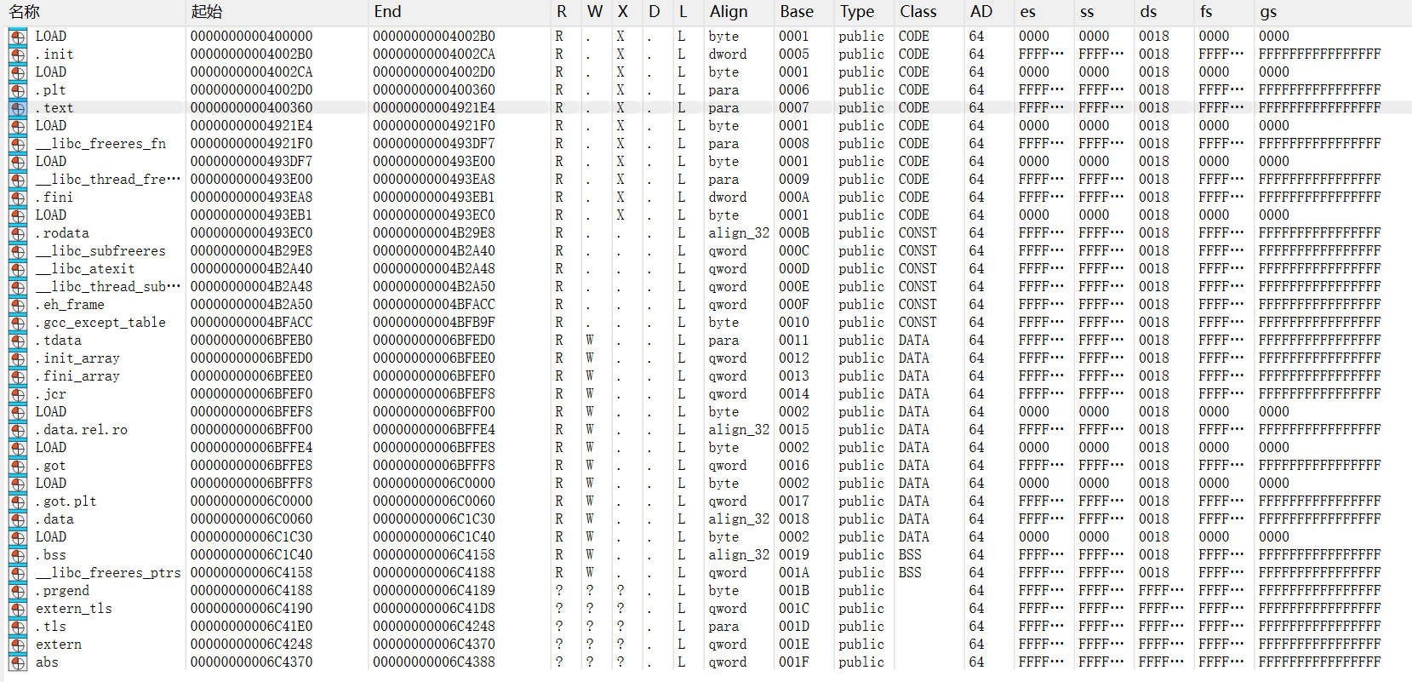Sort segments by the 名称 column header
This screenshot has width=1412, height=682.
pos(25,12)
